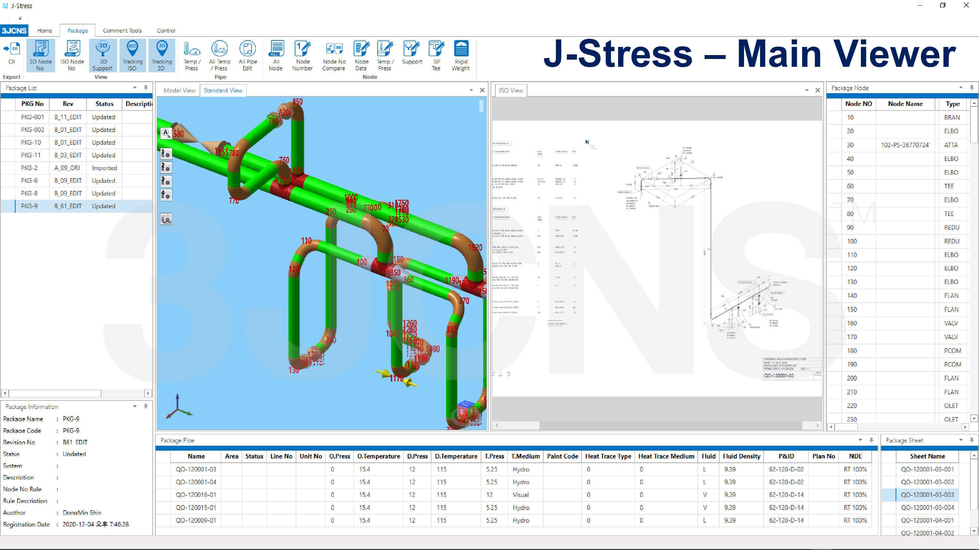
Task: Select package row PKG-9
Action: click(x=76, y=206)
